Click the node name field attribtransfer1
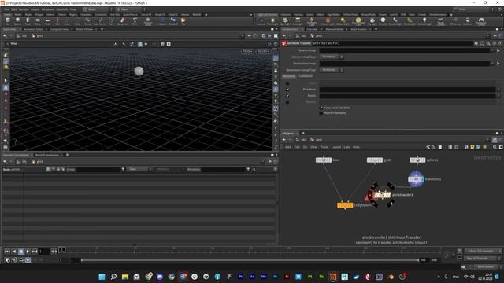The image size is (504, 283). (x=392, y=43)
